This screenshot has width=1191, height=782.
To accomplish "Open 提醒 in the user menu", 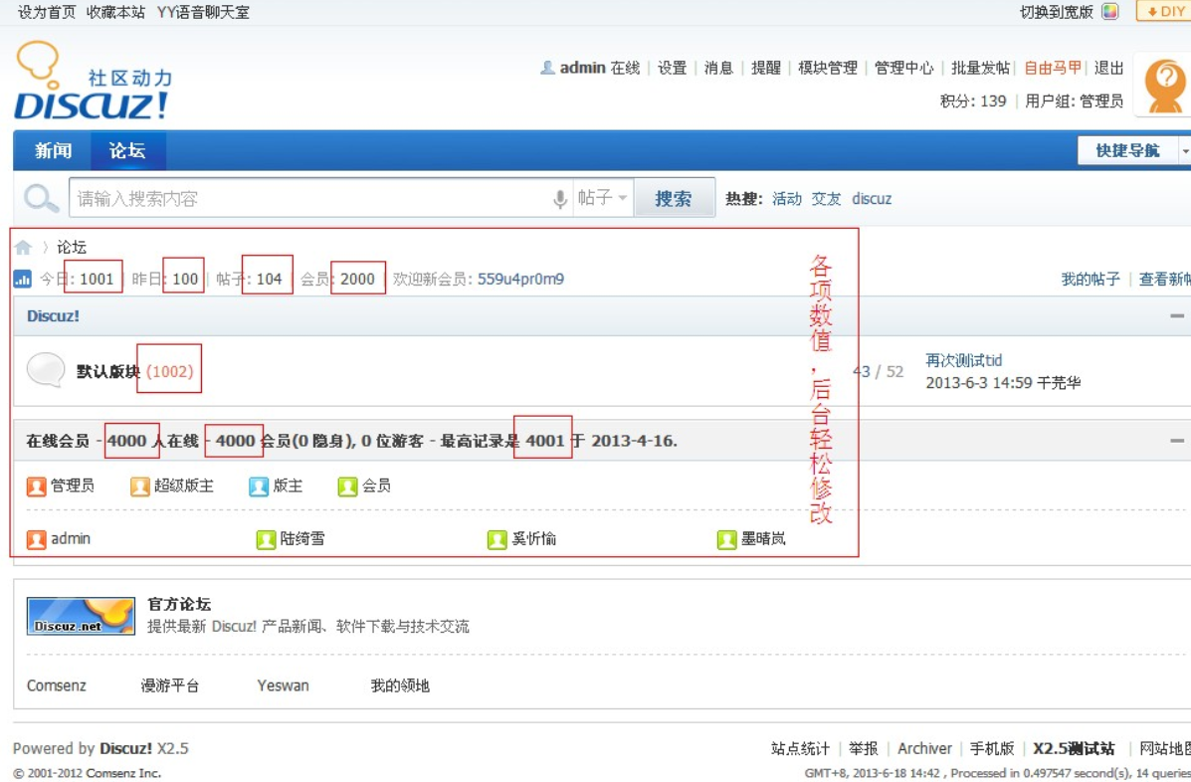I will [766, 69].
